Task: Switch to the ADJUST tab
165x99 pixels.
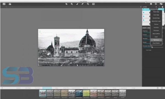Action: tap(144, 28)
